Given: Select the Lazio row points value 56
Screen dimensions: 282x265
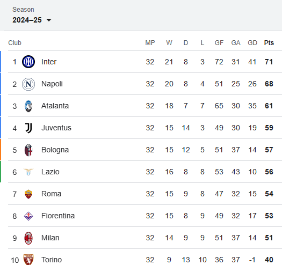Looking at the screenshot, I should [269, 172].
